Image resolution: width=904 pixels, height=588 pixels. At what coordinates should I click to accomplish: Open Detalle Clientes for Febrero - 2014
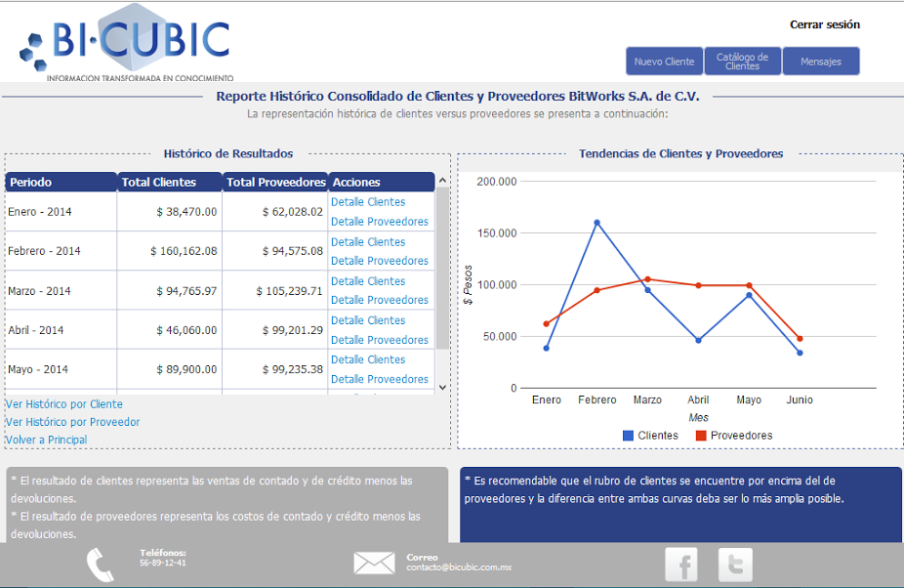(368, 242)
